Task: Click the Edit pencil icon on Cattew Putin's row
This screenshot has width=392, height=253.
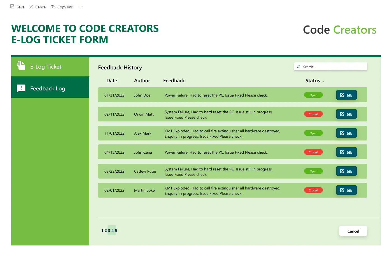Action: pos(342,171)
